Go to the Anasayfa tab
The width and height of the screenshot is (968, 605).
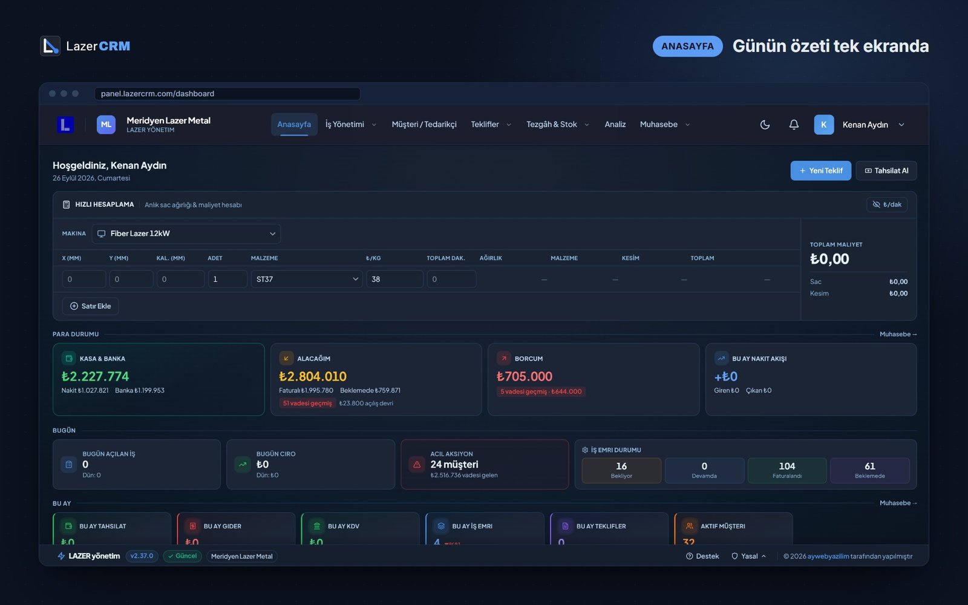click(x=294, y=125)
